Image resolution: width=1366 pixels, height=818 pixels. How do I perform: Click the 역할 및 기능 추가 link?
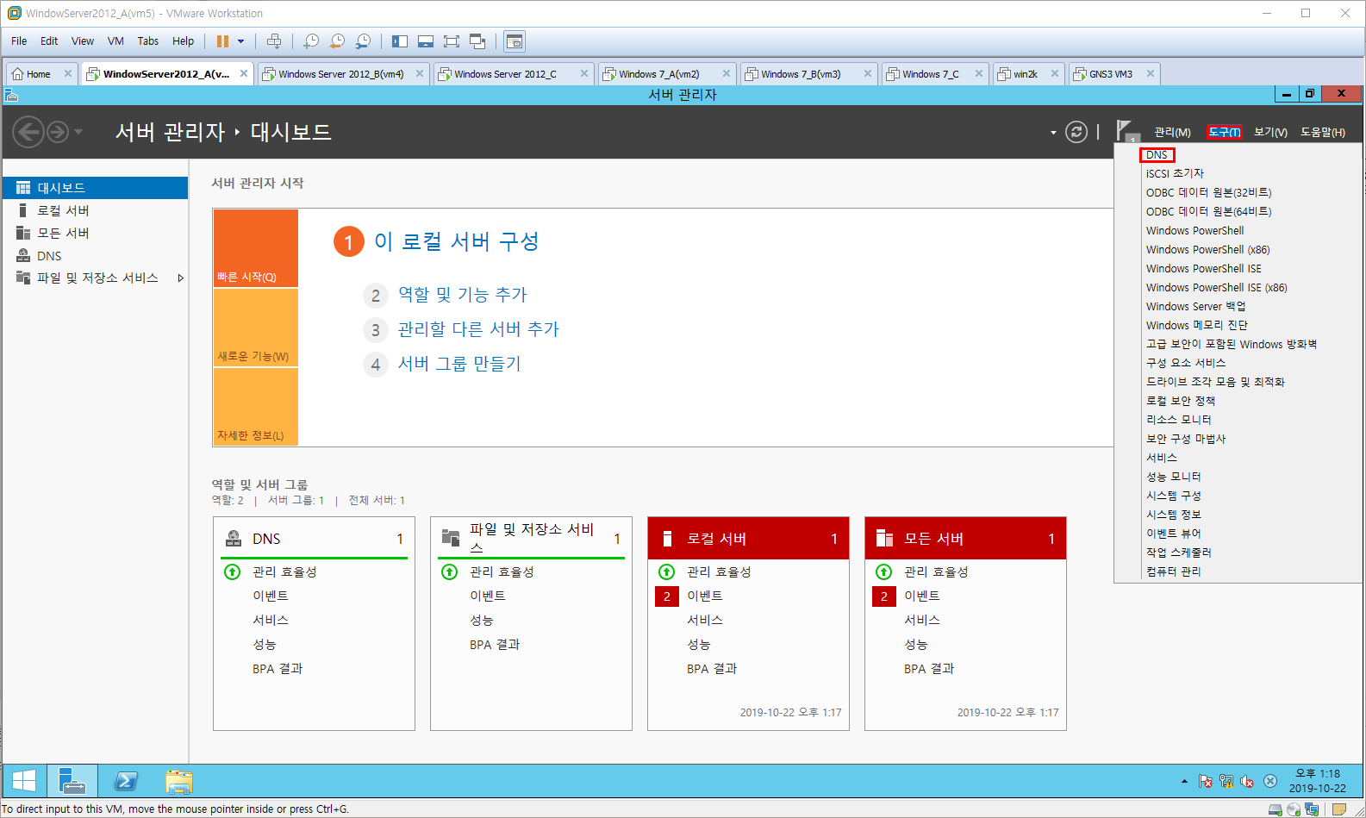click(462, 295)
